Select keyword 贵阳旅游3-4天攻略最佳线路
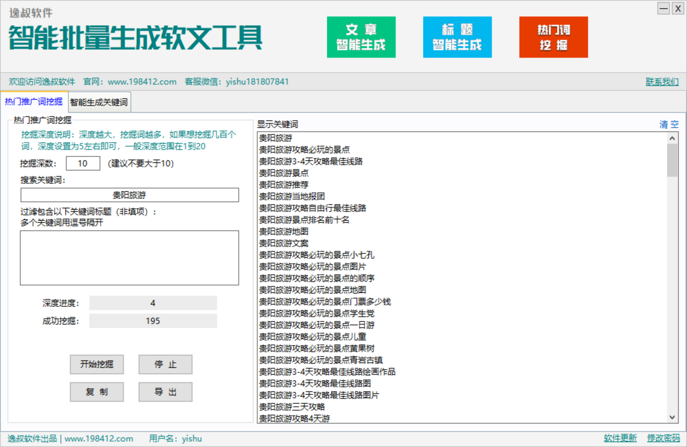Viewport: 687px width, 447px height. coord(311,161)
